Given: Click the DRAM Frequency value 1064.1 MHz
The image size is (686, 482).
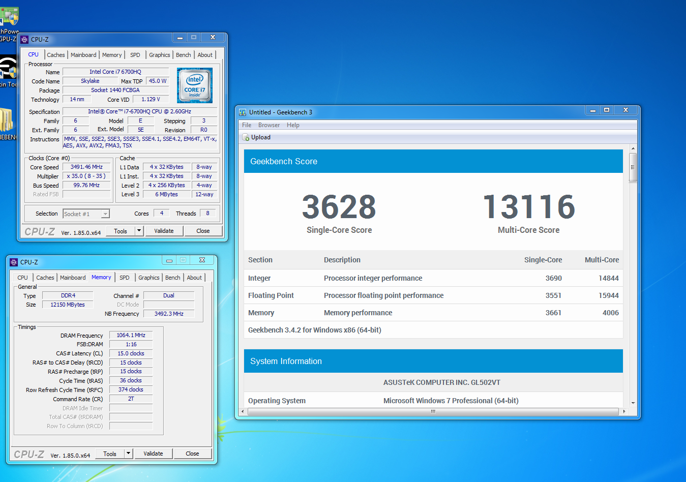Looking at the screenshot, I should point(131,335).
